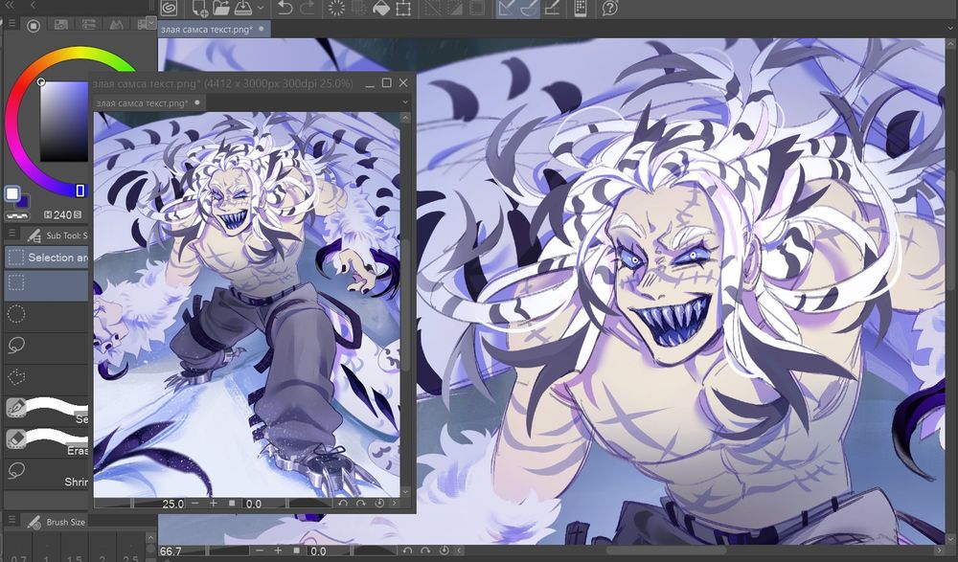Select the Selection pen sub tool
Screen dimensions: 958x562
coord(46,410)
